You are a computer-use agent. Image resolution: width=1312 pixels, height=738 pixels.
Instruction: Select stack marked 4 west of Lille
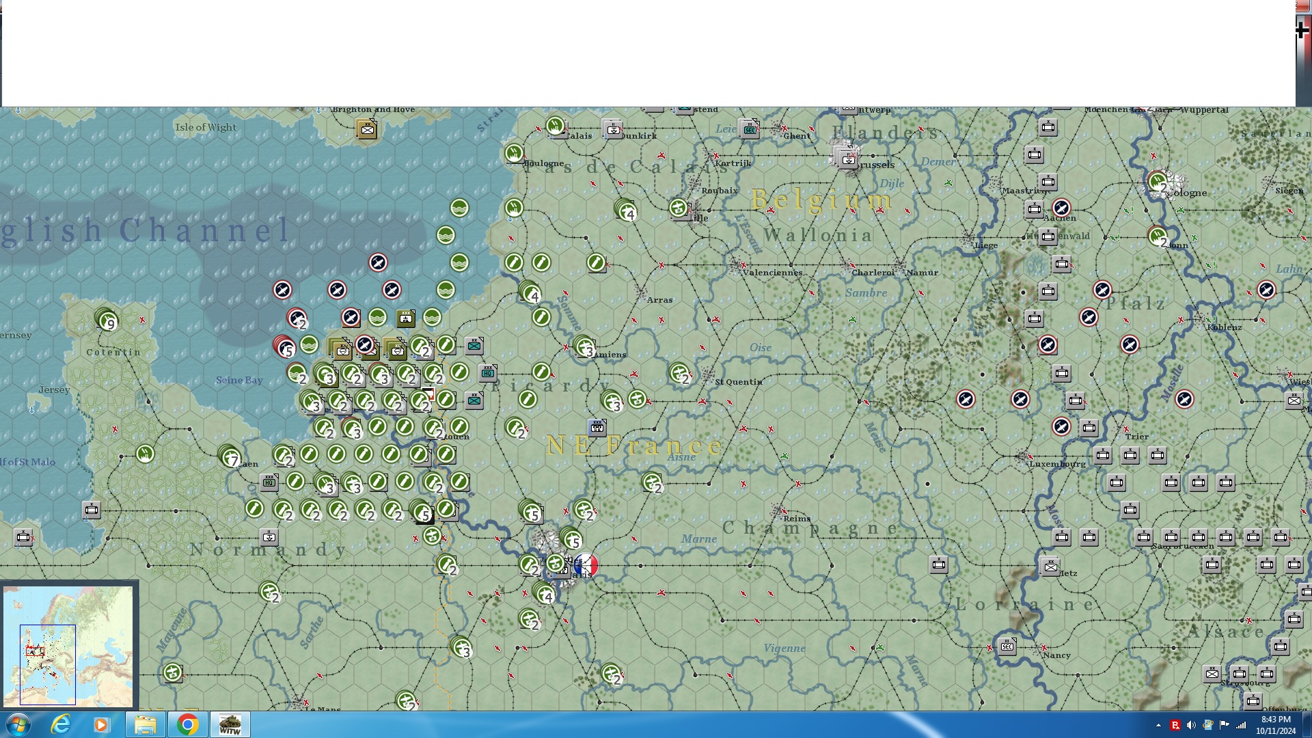[625, 209]
